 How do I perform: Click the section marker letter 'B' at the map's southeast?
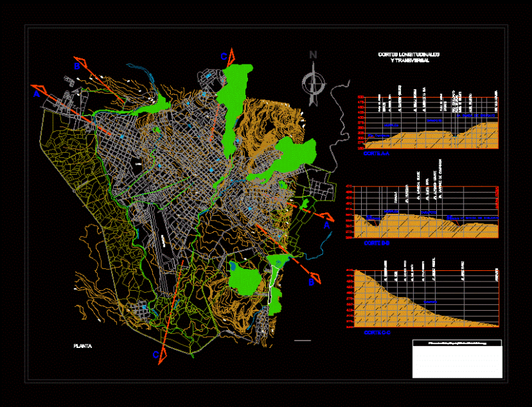311,282
